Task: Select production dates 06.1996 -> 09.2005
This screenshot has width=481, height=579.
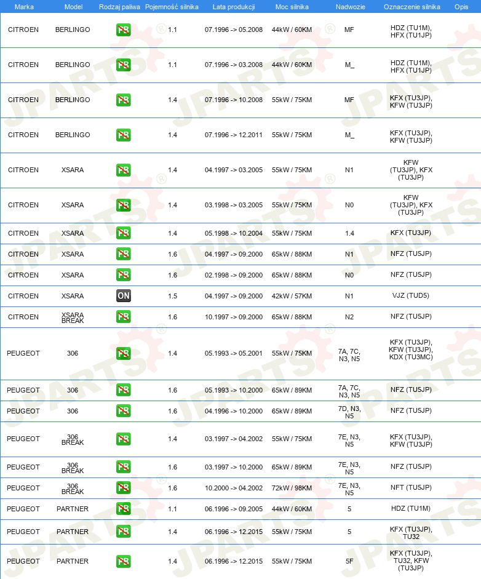Action: 234,509
